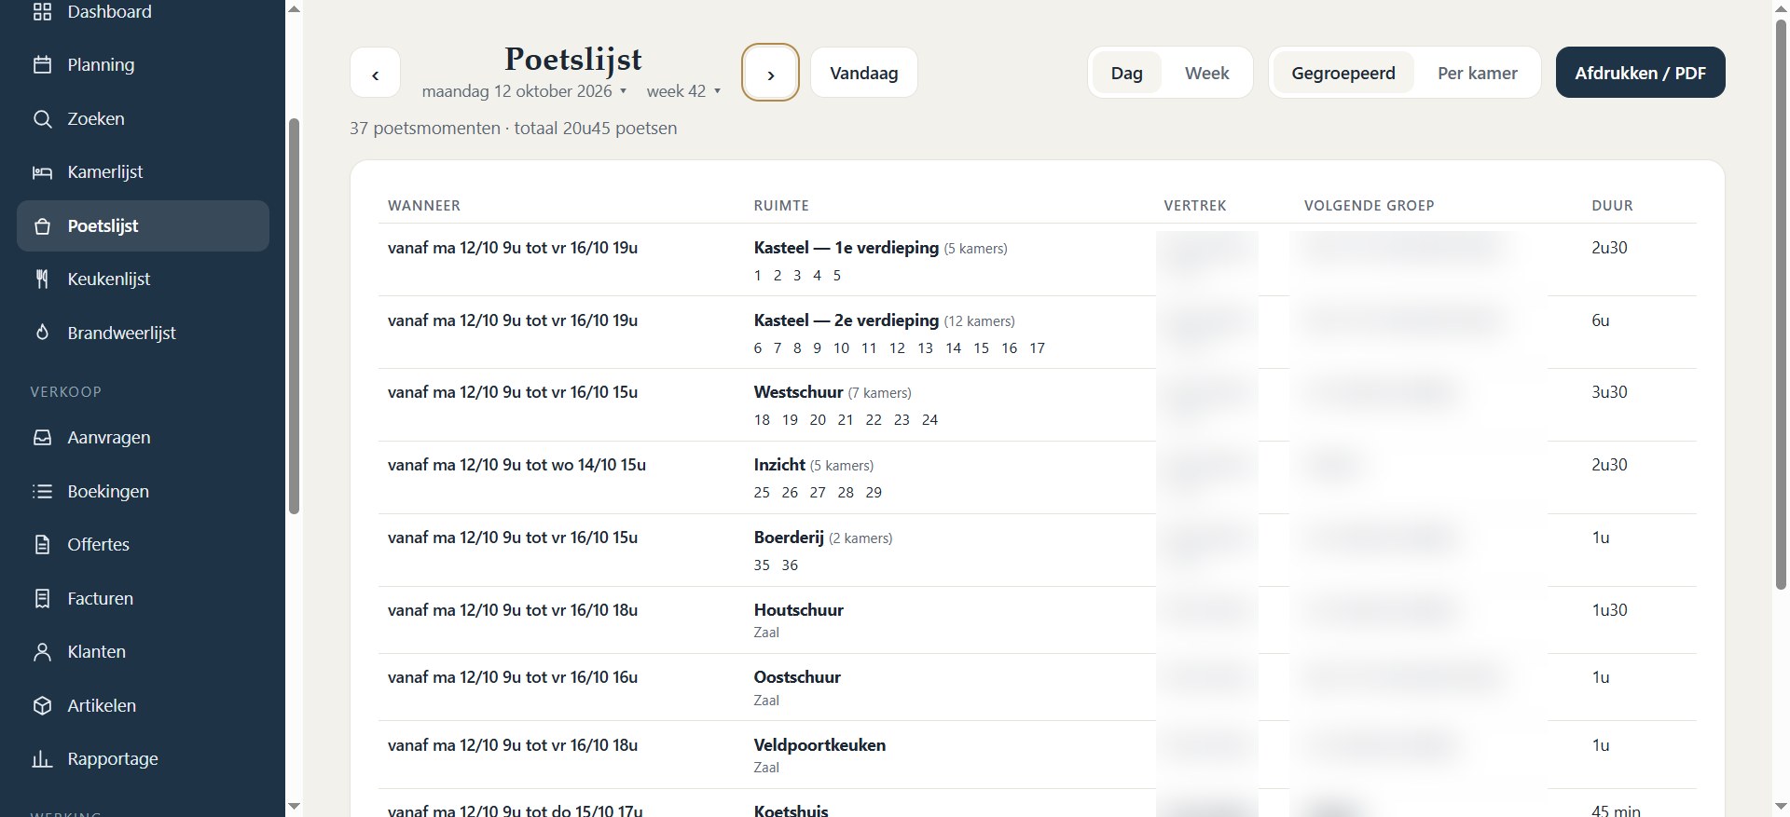This screenshot has height=817, width=1790.
Task: Click the 'Boerderij' row title
Action: pos(789,538)
